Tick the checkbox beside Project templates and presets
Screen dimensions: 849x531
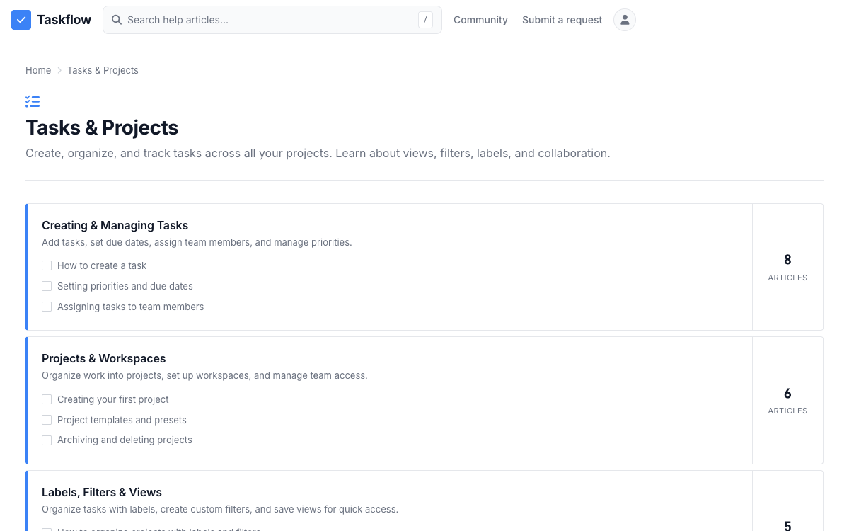[47, 420]
